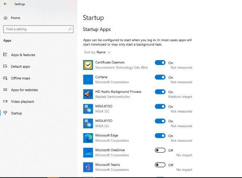Screen dimensions: 242x178
Task: Click the back arrow icon in Settings
Action: pos(5,4)
